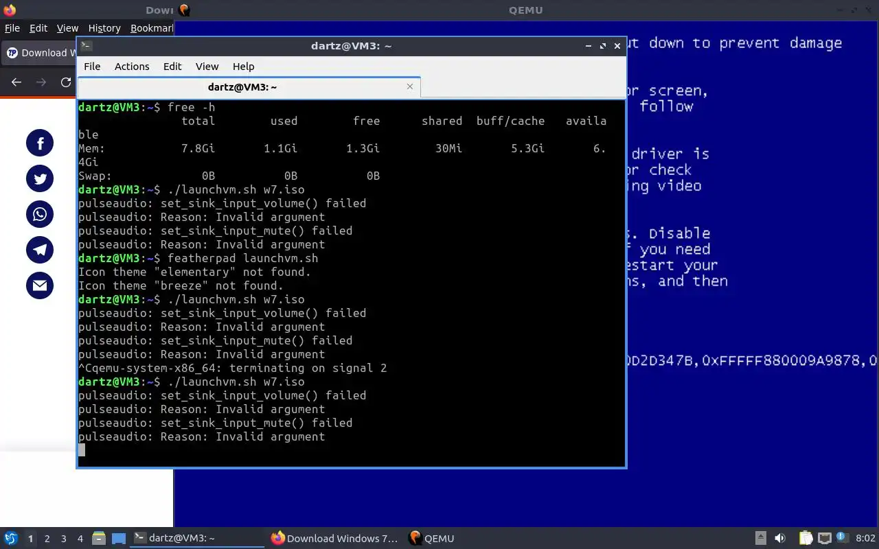Click the panel clock showing 8:02
879x549 pixels.
tap(866, 539)
